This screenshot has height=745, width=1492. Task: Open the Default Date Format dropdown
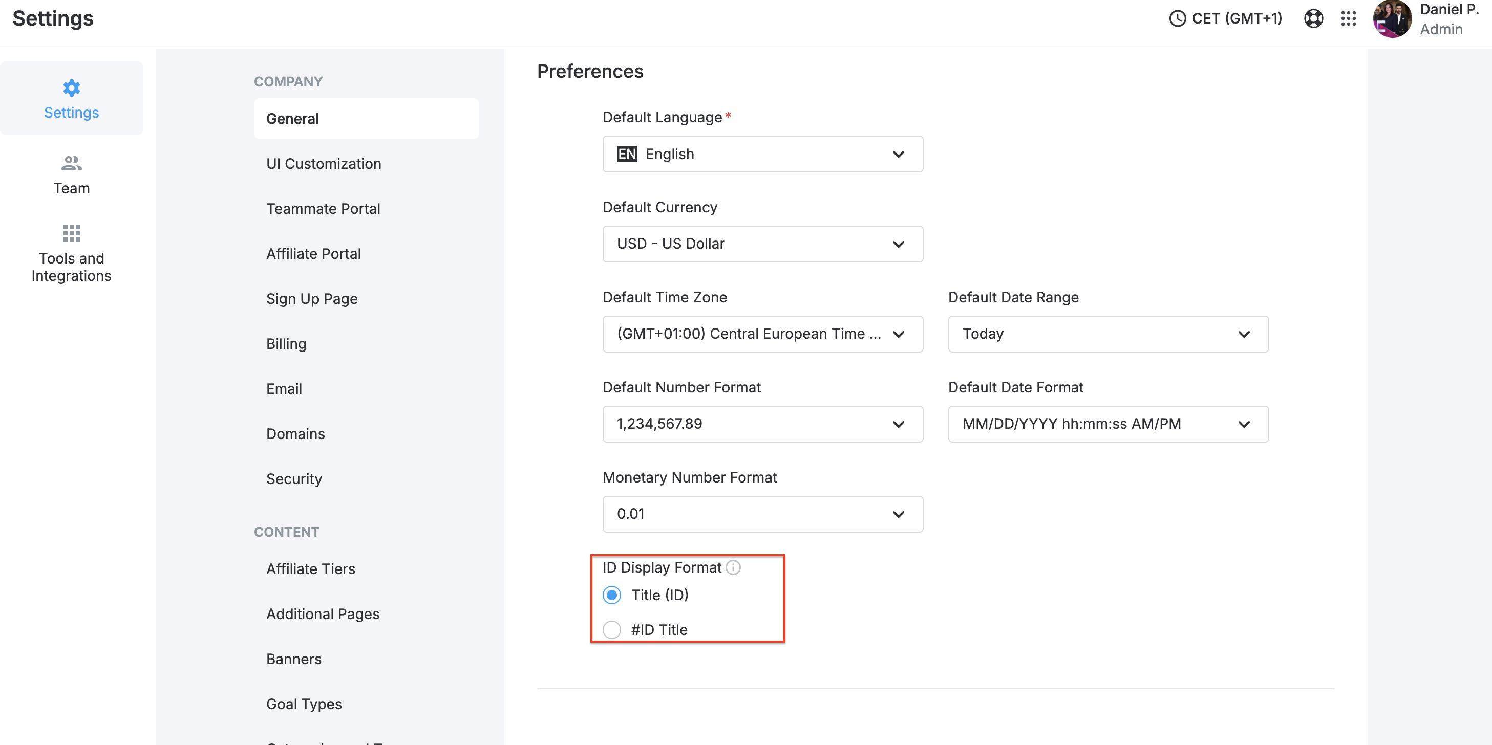coord(1107,424)
